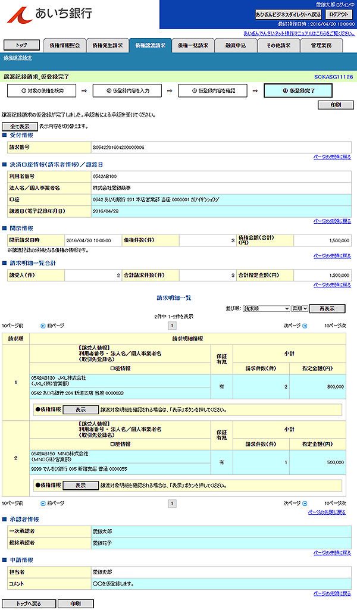
Task: Click the 次ページ arrow icon below the detail table
Action: pos(305,503)
